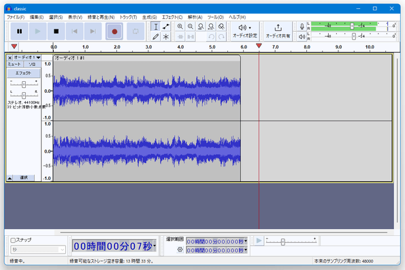Click the speaker playback meter icon

click(x=302, y=36)
